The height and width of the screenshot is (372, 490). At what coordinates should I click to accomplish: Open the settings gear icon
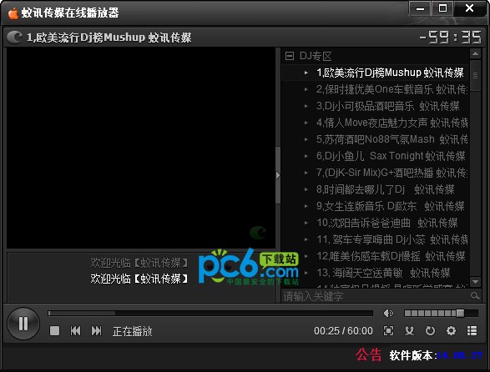[451, 331]
